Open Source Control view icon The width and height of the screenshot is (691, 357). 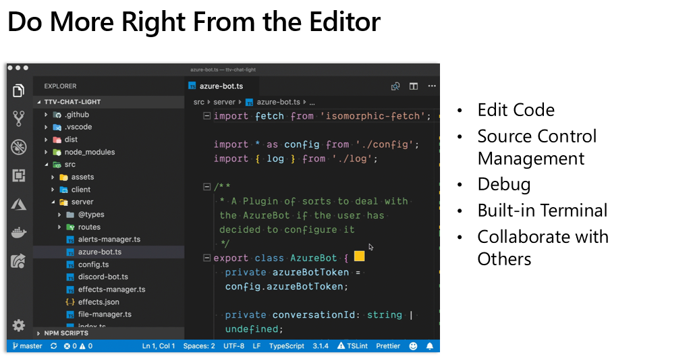(x=18, y=119)
